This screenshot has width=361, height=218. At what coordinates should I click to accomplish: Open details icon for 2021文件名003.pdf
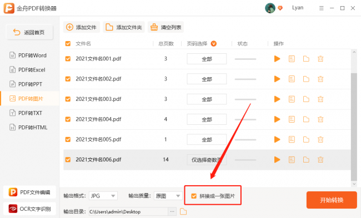click(292, 99)
